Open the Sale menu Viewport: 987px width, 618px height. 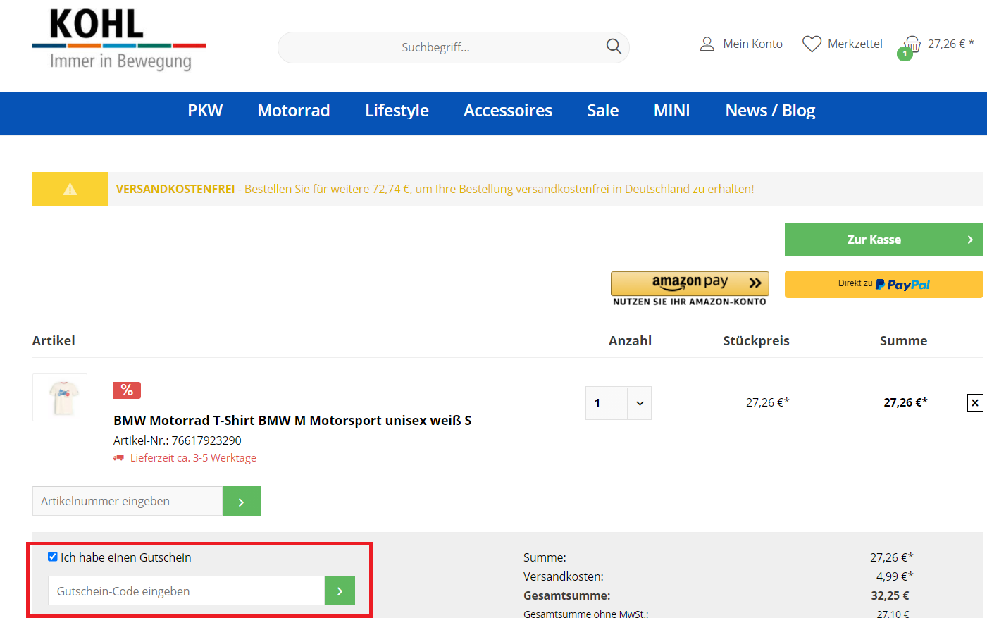(603, 111)
